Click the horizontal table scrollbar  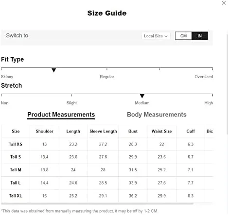tap(97, 204)
